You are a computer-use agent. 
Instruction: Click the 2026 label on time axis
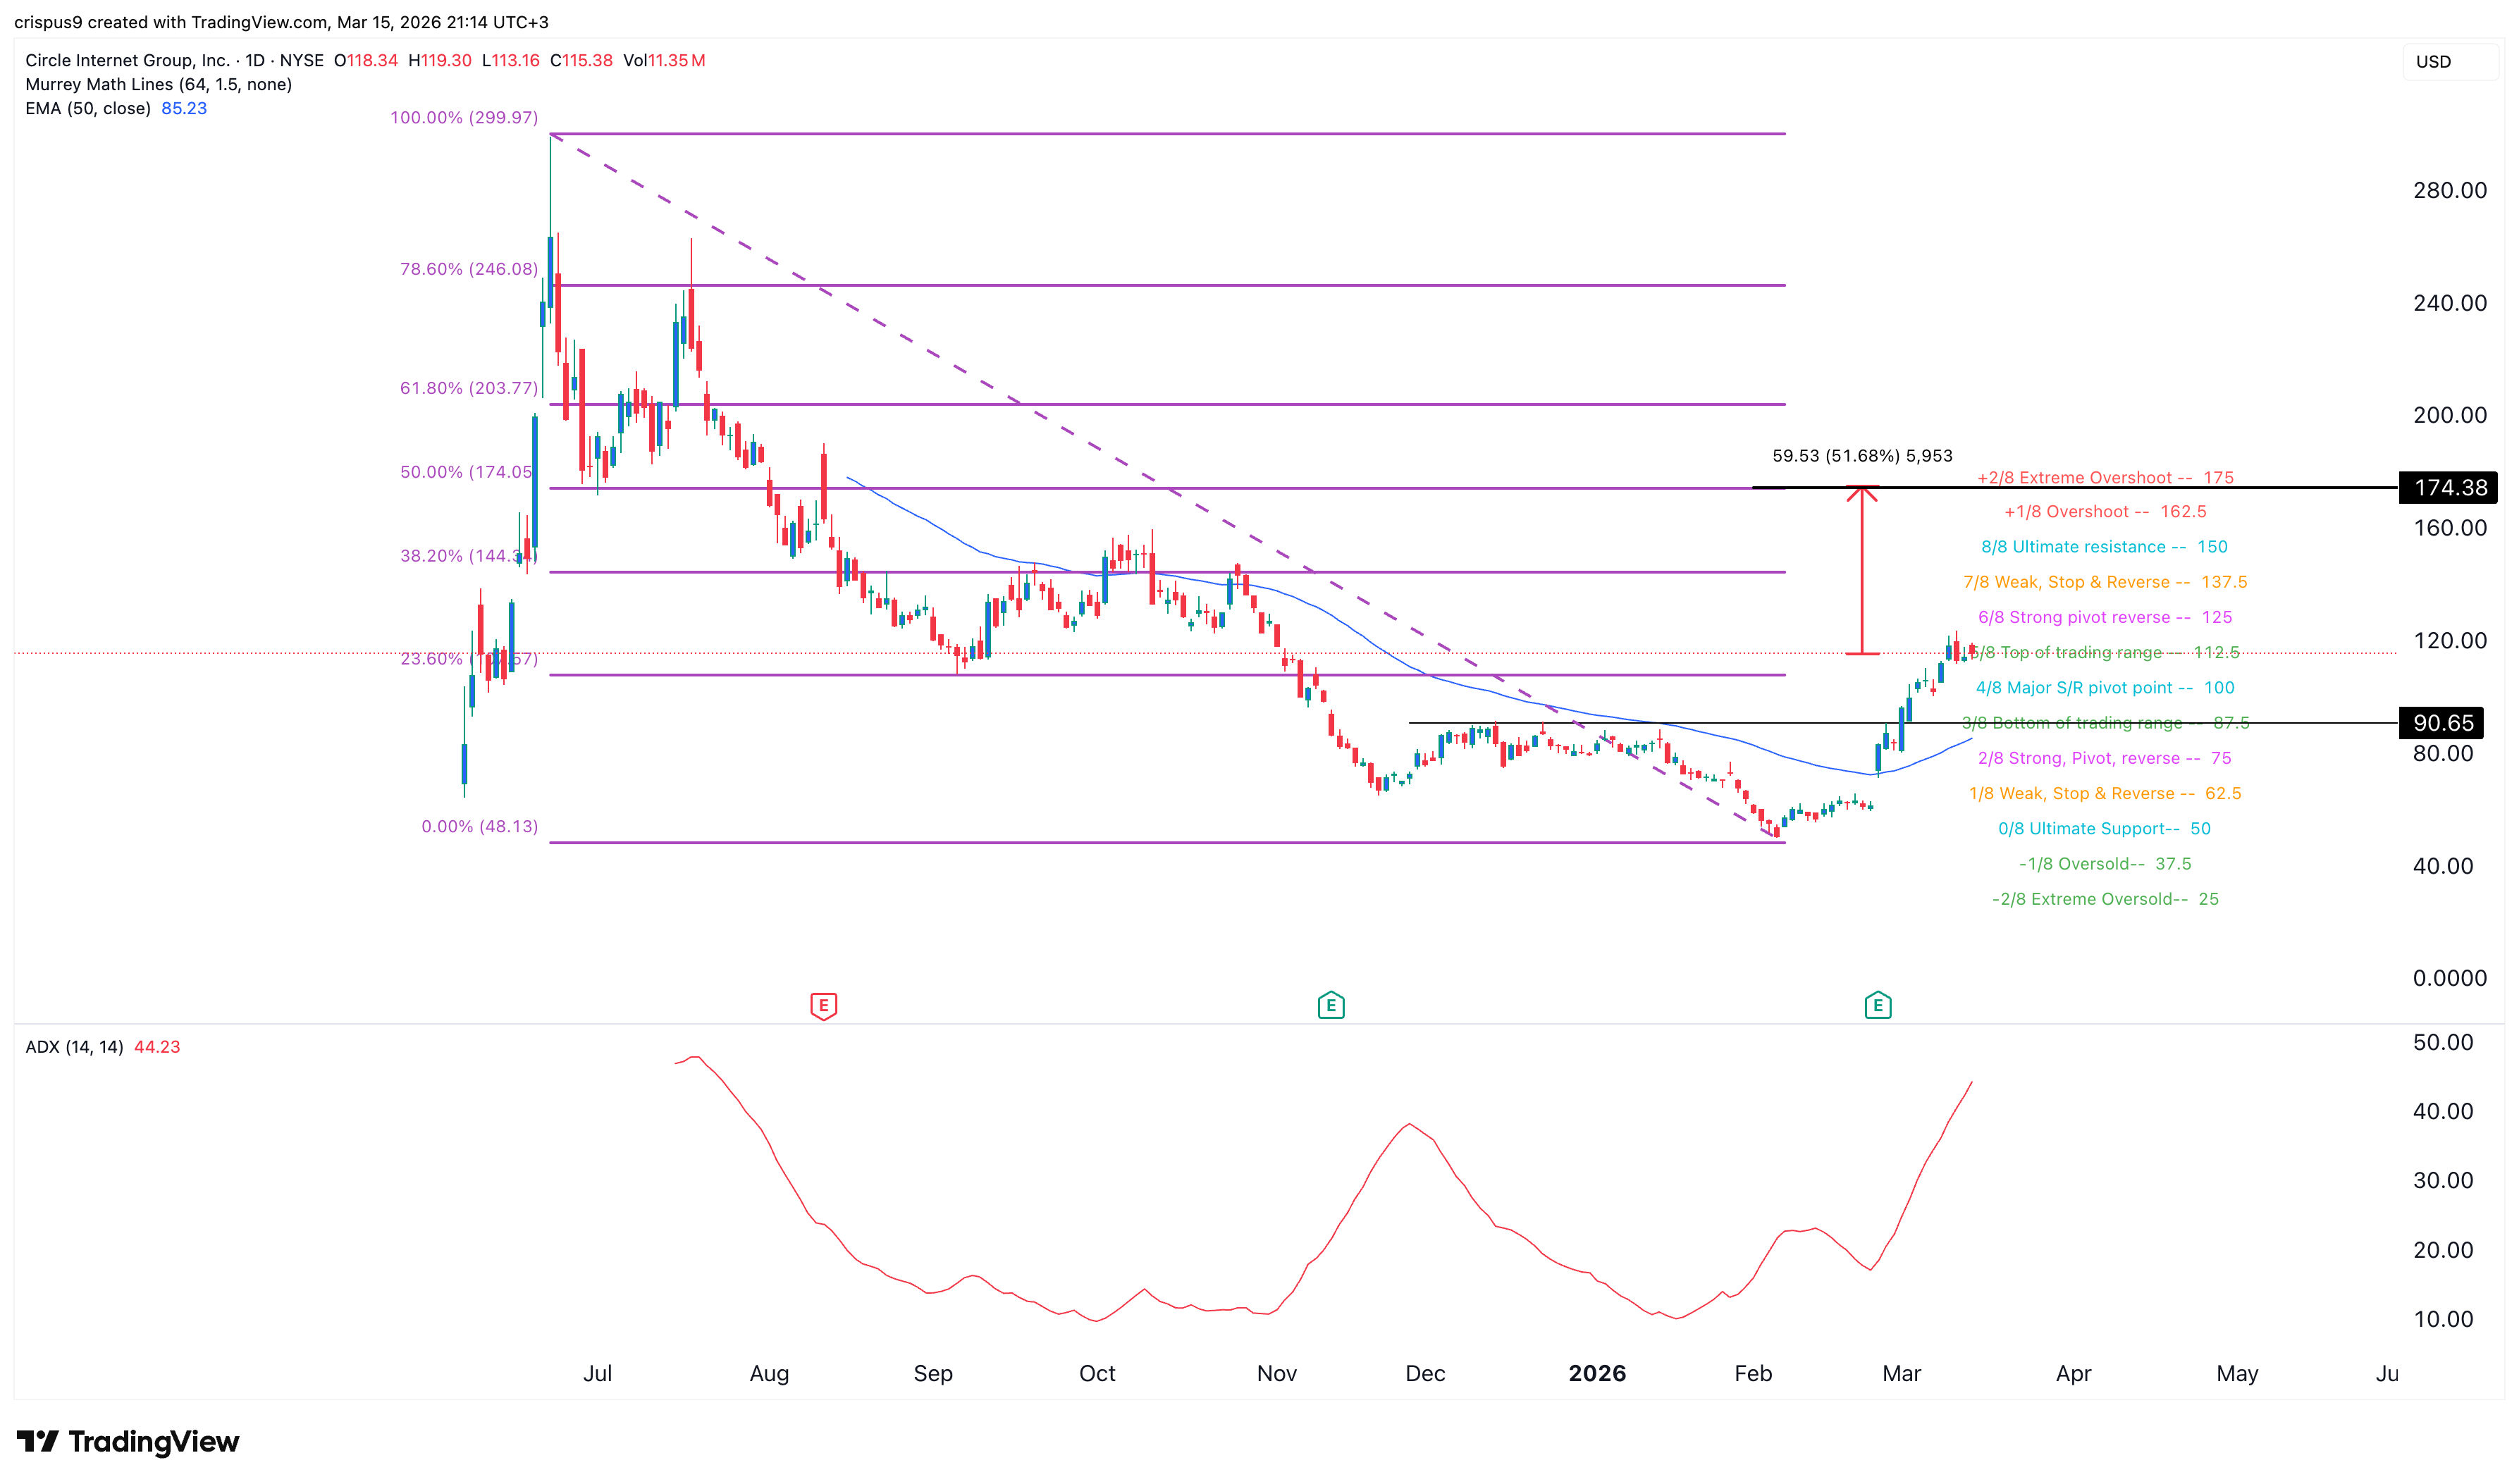[1597, 1373]
